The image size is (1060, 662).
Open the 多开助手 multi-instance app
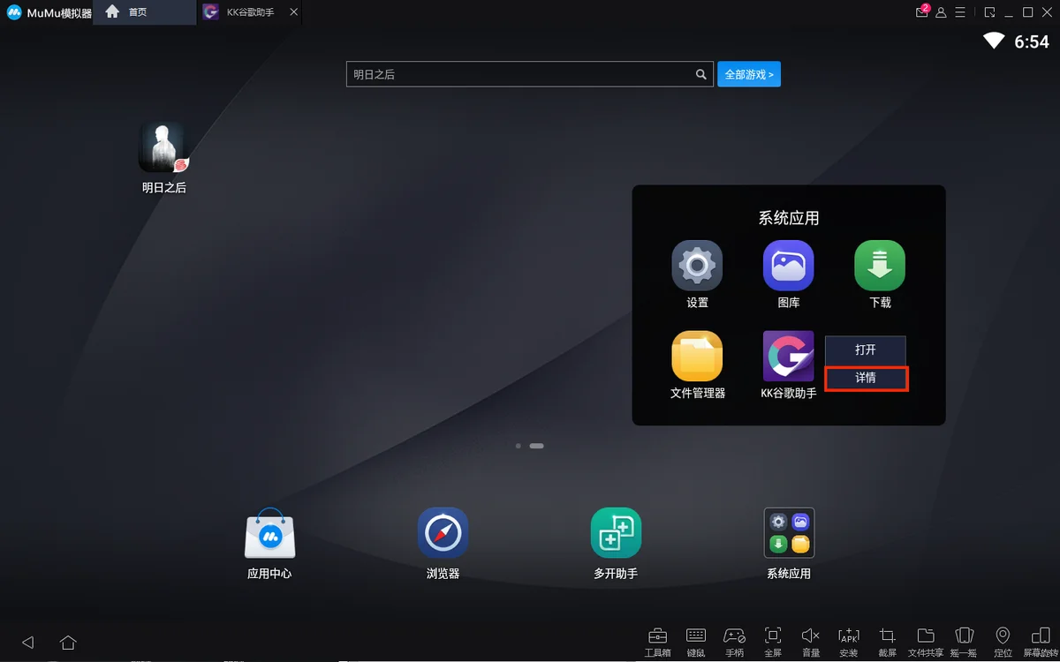coord(616,532)
